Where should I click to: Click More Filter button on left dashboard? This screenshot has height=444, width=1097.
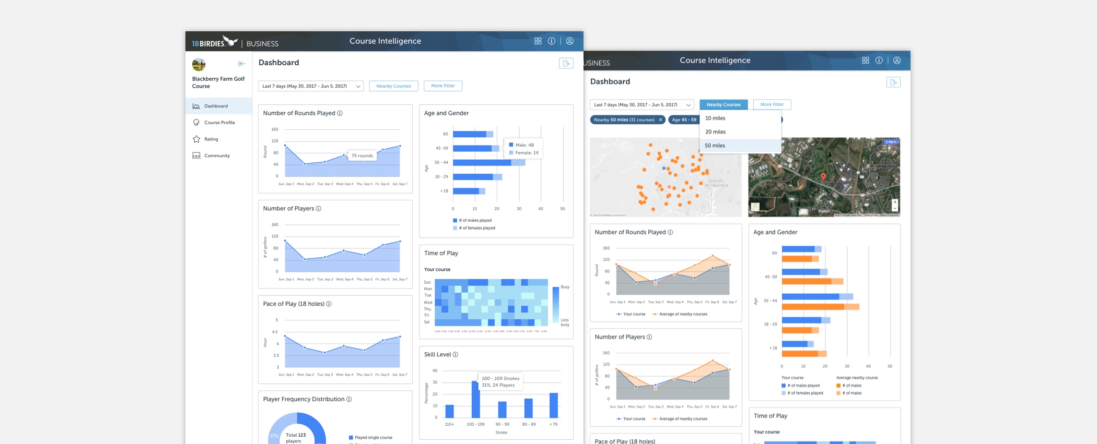coord(442,86)
